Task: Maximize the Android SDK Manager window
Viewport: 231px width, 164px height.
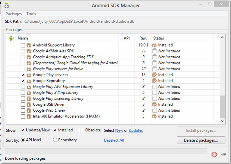Action: pos(210,4)
